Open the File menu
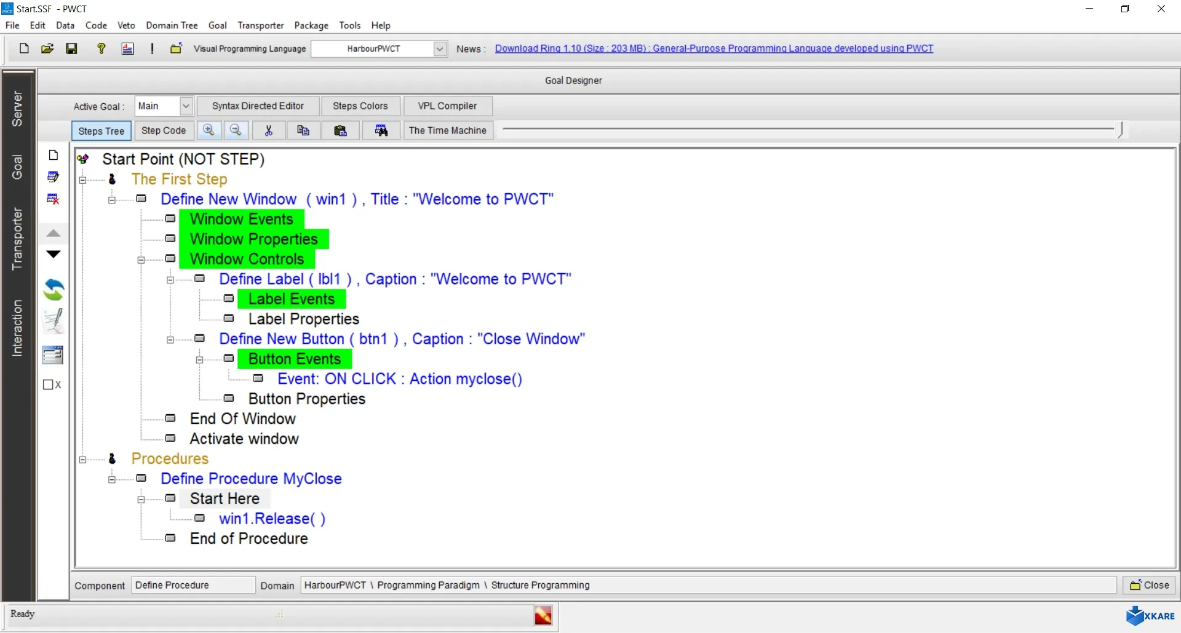 pos(12,25)
